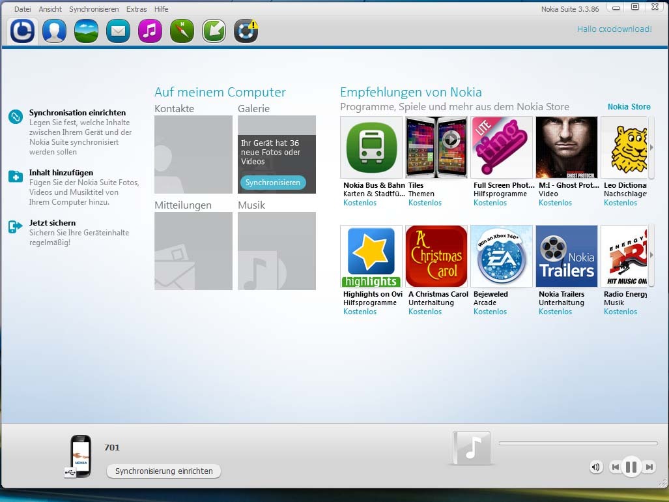Click the 'Nokia Trailers' app title
The height and width of the screenshot is (502, 669).
click(x=562, y=294)
